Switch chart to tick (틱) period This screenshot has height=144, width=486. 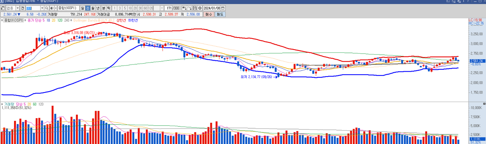109,8
